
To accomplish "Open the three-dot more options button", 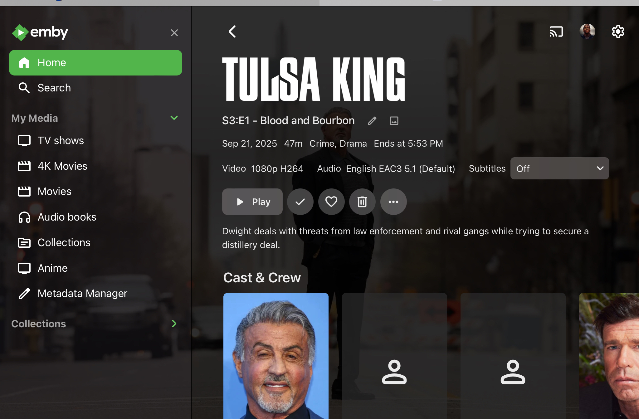I will [x=393, y=202].
